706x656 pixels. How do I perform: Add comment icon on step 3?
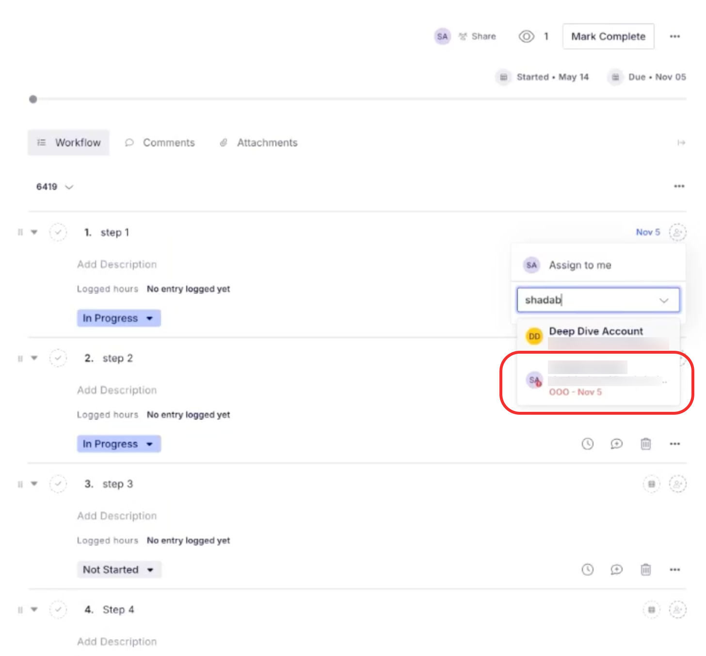[x=616, y=570]
